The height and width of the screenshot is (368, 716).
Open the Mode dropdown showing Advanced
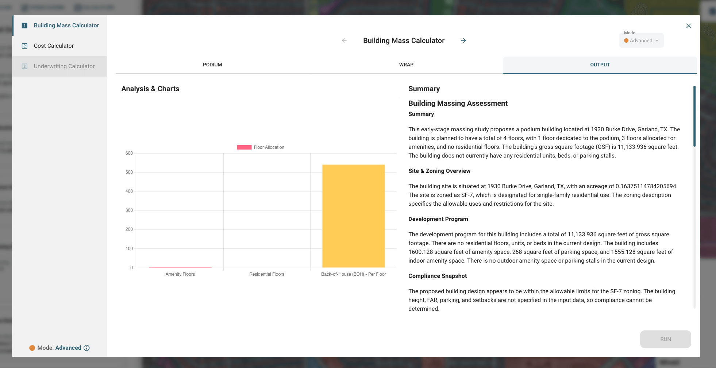[x=640, y=40]
